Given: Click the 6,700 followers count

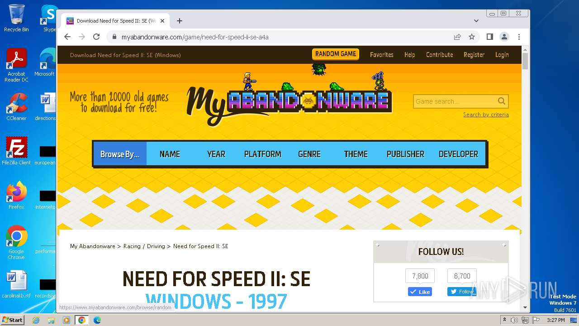Looking at the screenshot, I should (x=462, y=276).
